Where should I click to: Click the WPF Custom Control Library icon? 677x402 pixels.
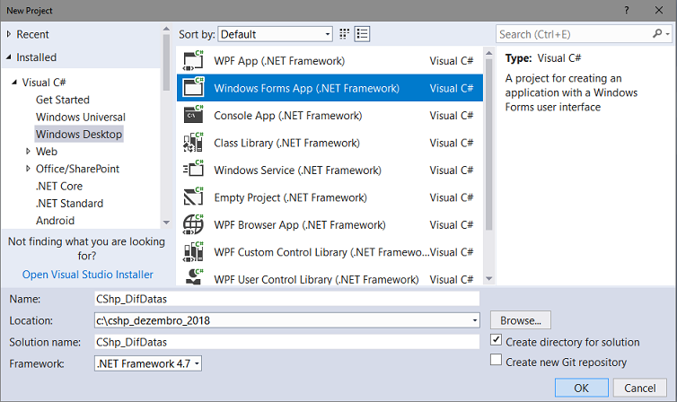[x=193, y=251]
